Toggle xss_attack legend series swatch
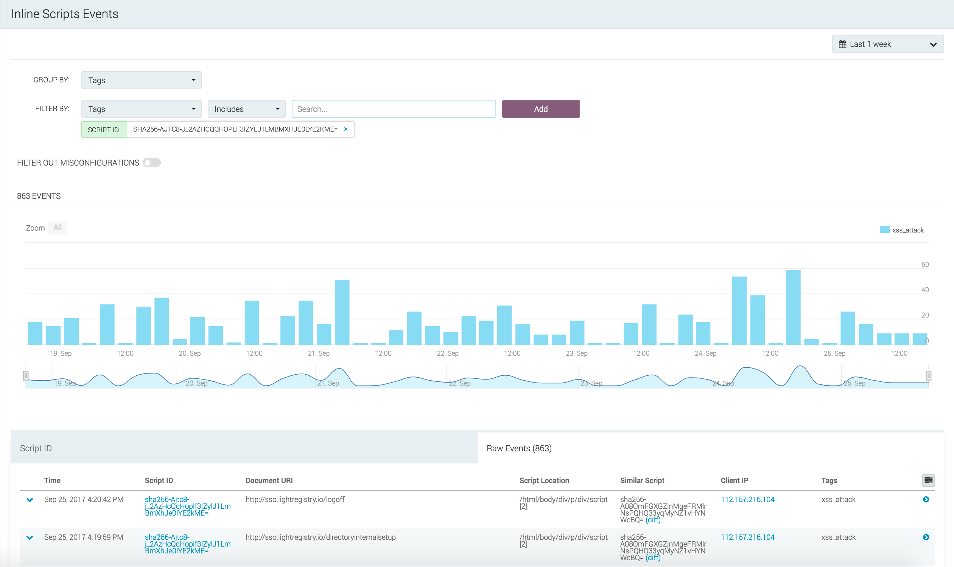954x567 pixels. click(884, 229)
